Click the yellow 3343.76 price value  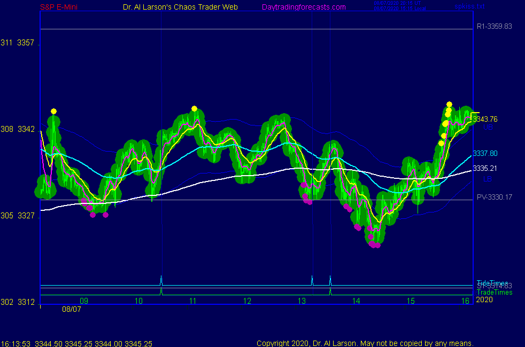click(485, 119)
